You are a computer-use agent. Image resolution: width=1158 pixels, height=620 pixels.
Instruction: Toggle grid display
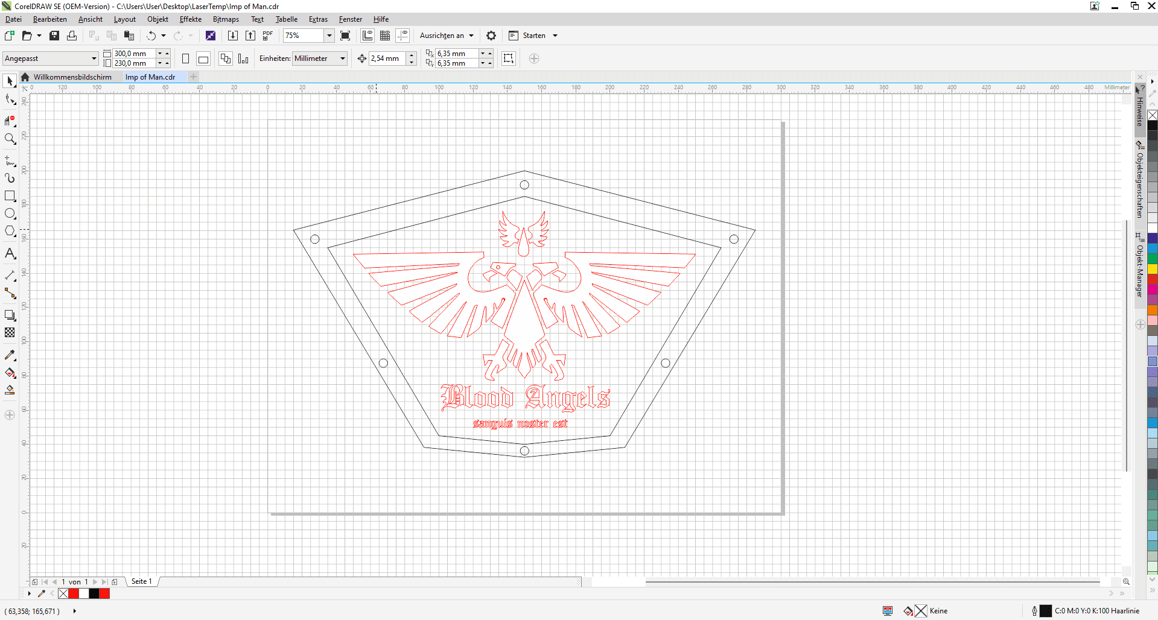click(385, 36)
